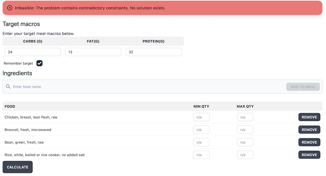This screenshot has height=176, width=326.
Task: Remove the white Rice ingredient
Action: [309, 155]
